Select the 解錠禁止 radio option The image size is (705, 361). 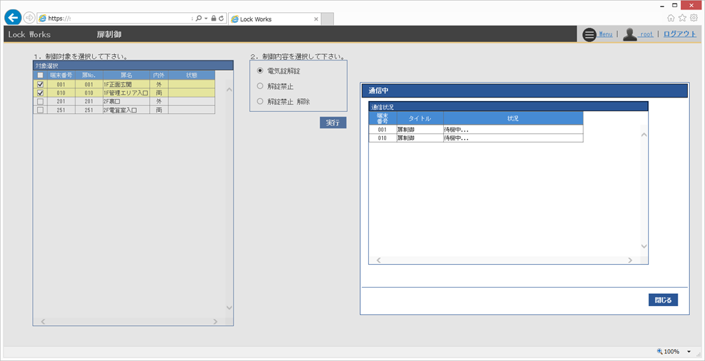pyautogui.click(x=260, y=86)
